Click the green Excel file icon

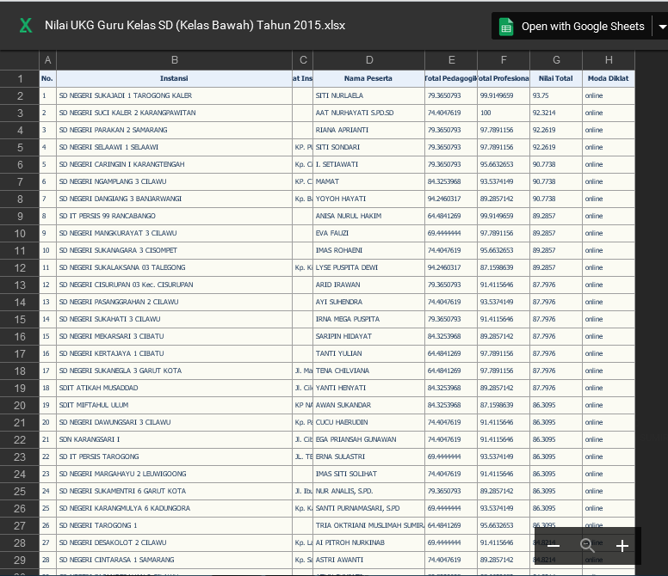tap(26, 26)
